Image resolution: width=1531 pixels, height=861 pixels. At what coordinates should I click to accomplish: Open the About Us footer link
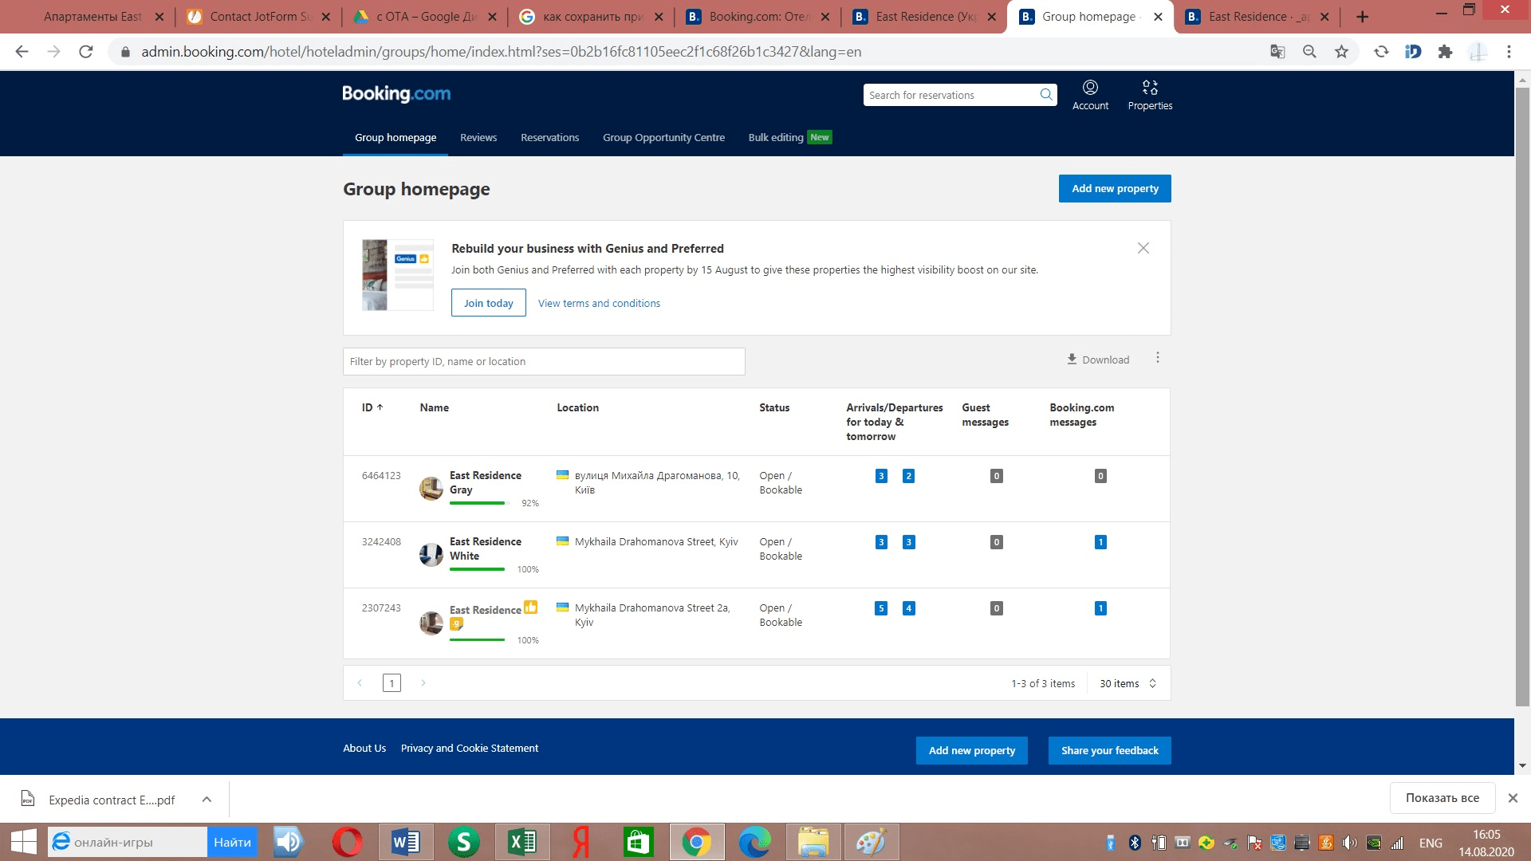(364, 748)
